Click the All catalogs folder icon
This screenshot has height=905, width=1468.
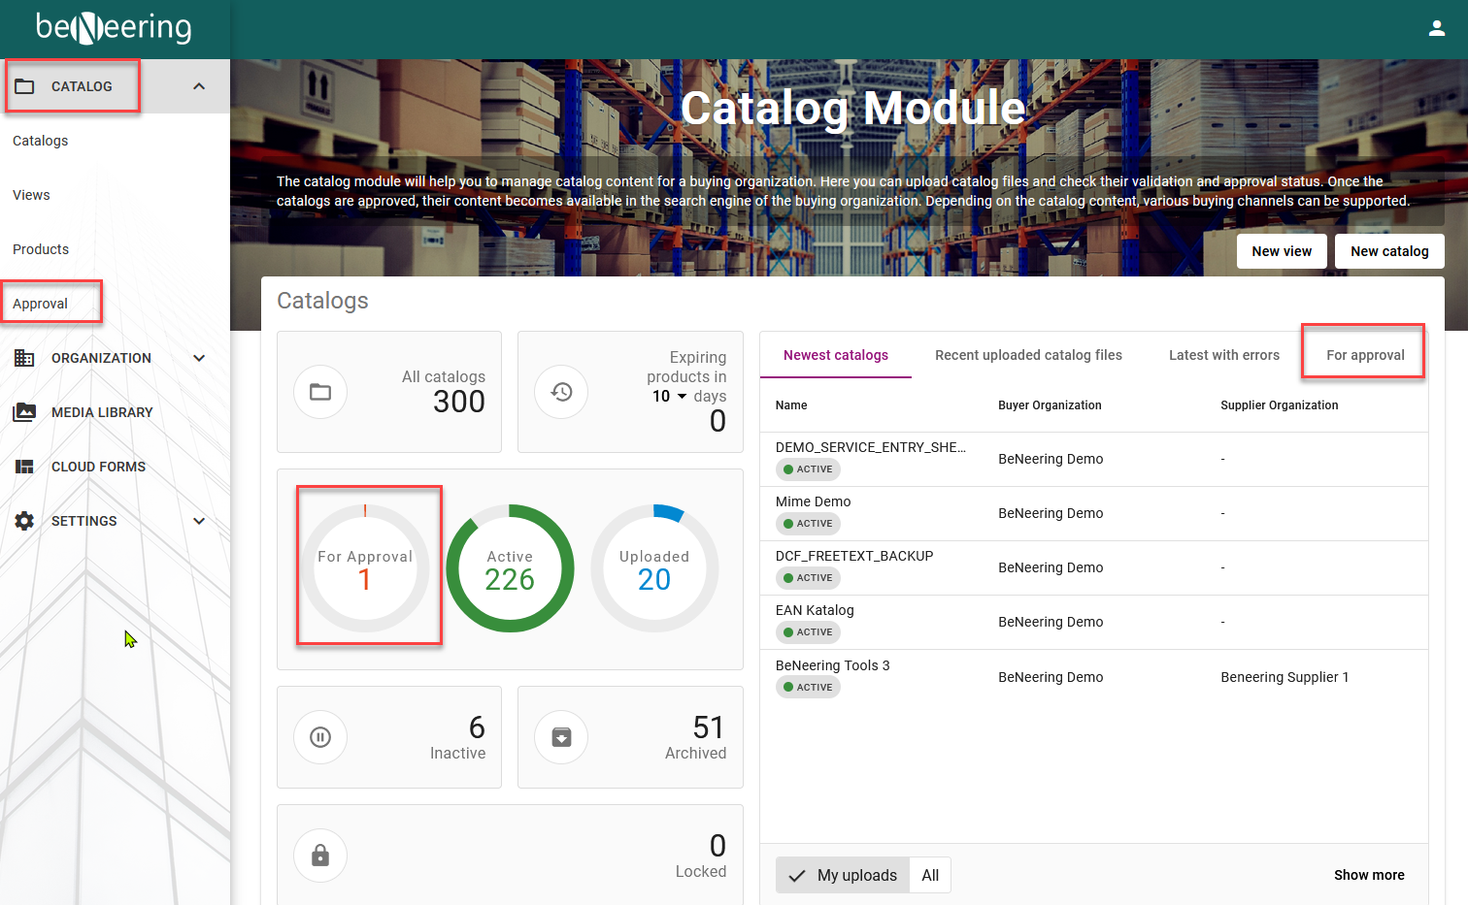click(x=320, y=392)
